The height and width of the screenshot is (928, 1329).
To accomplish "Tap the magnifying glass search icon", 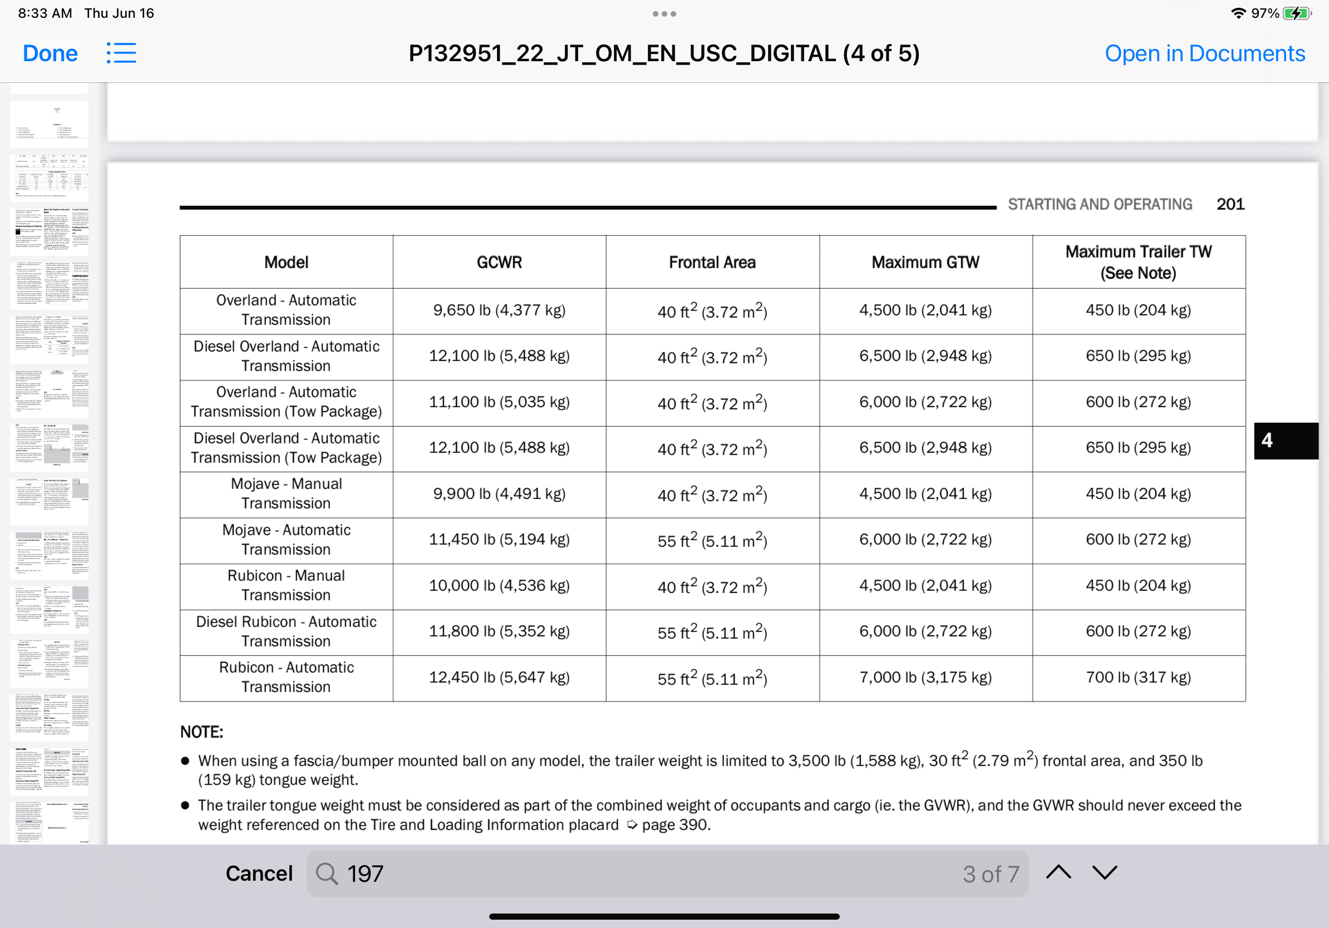I will pyautogui.click(x=327, y=873).
